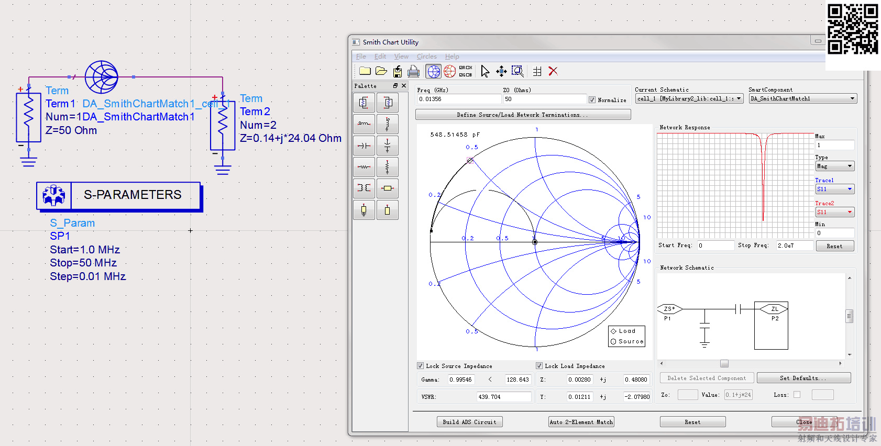Activate the zoom area magnifier tool
The width and height of the screenshot is (881, 446).
click(517, 71)
